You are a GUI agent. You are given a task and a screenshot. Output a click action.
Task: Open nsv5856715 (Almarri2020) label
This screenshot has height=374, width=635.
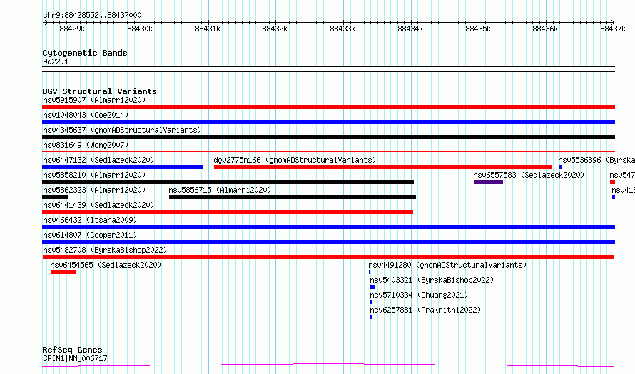coord(220,190)
